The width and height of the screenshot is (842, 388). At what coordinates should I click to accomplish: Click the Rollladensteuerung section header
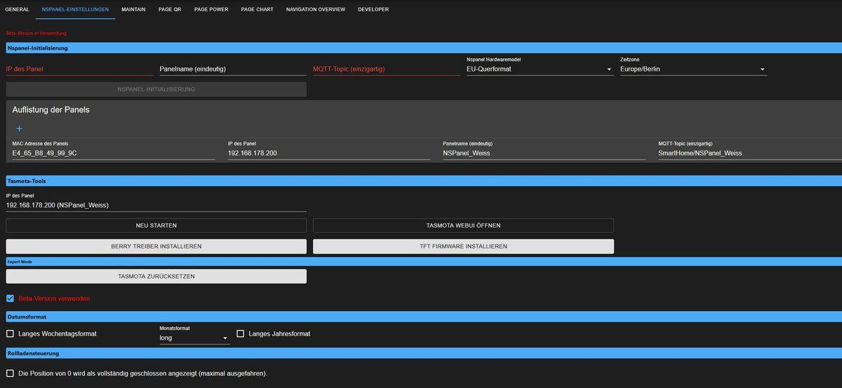424,353
